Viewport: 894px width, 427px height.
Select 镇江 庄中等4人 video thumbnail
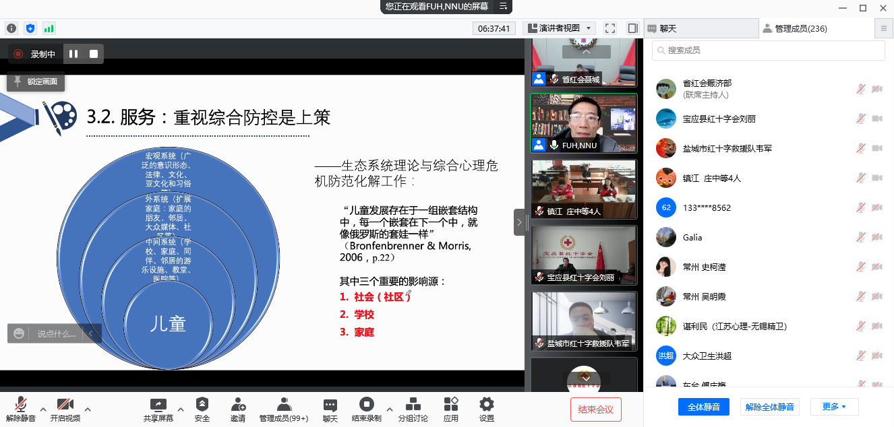(x=584, y=189)
